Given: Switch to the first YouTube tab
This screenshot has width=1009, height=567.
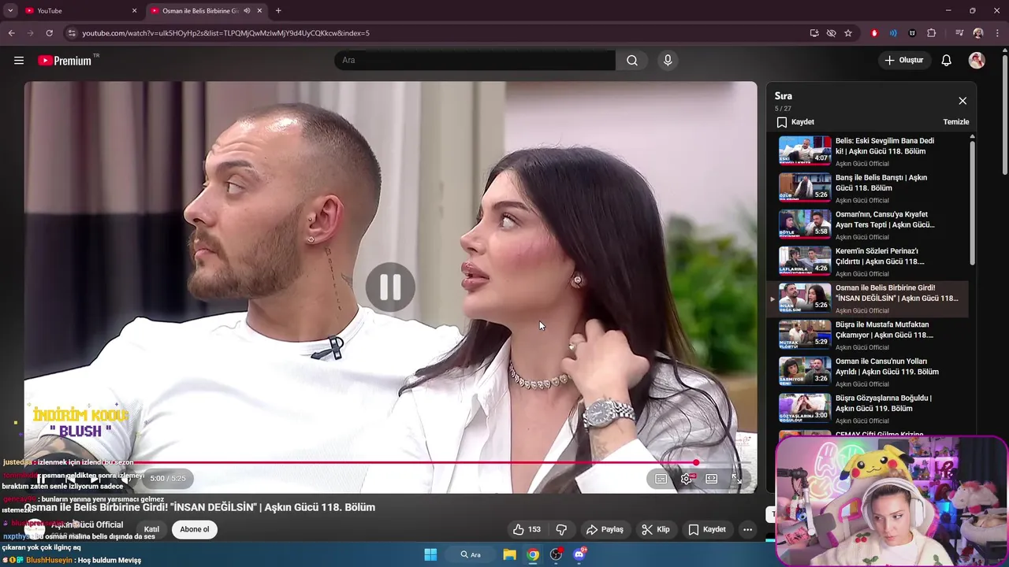Looking at the screenshot, I should tap(80, 11).
